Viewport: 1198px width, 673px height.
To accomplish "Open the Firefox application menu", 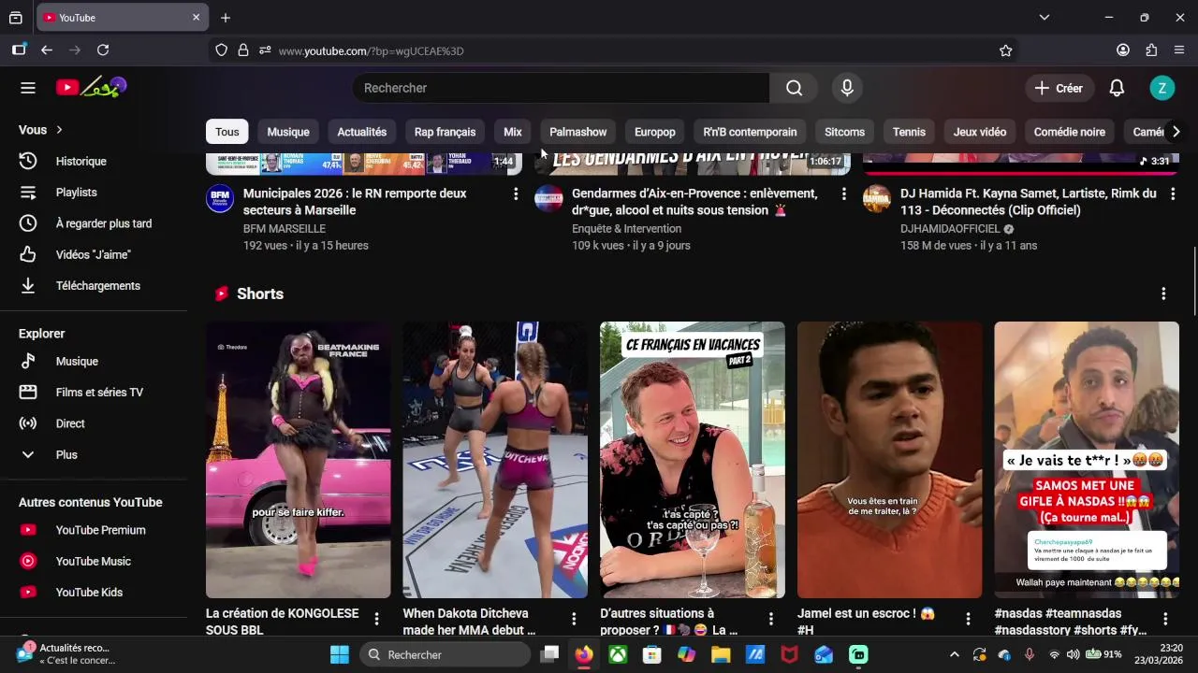I will 1179,50.
